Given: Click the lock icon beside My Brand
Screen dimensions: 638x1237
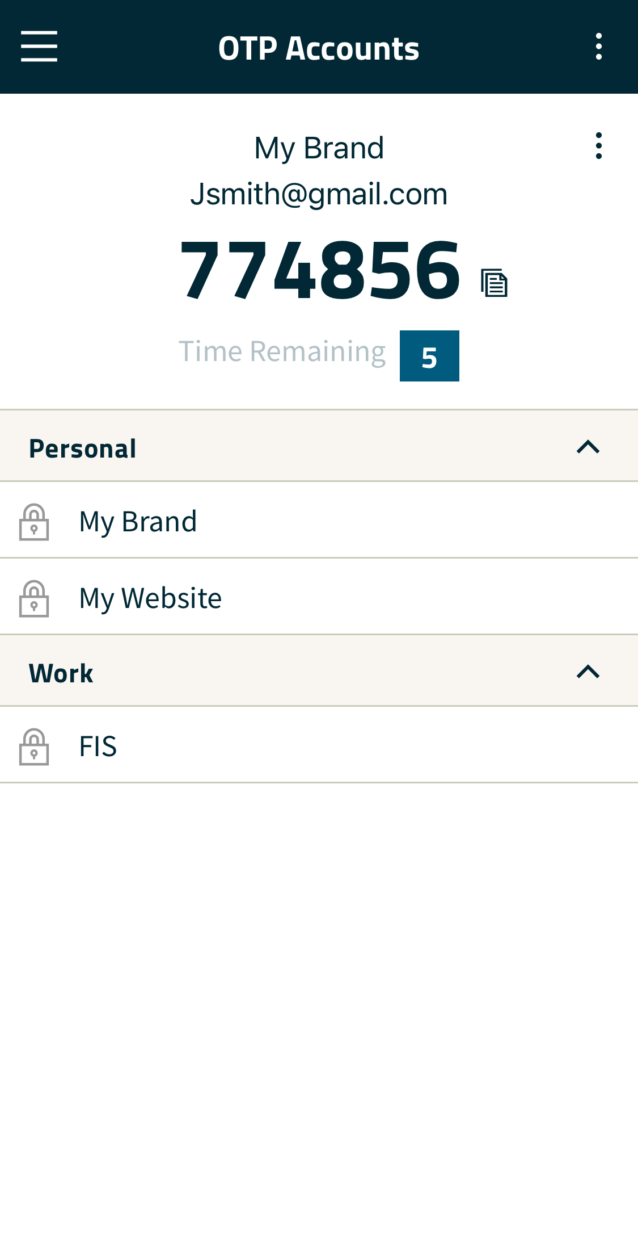Looking at the screenshot, I should tap(34, 522).
